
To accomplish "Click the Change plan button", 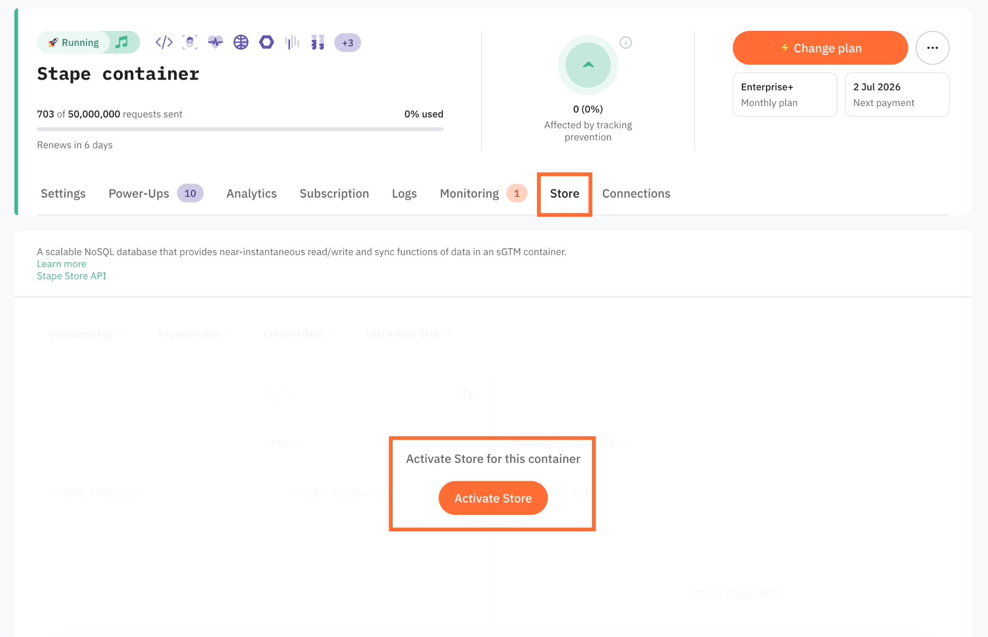I will (820, 48).
